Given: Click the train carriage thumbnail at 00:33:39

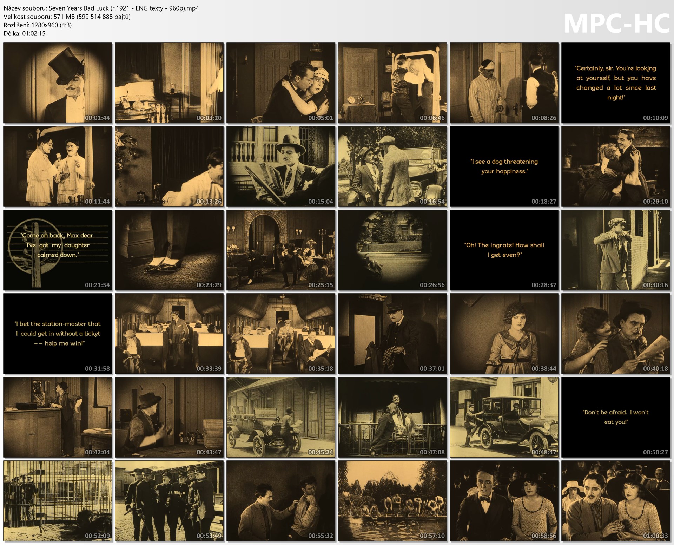Looking at the screenshot, I should [x=169, y=334].
